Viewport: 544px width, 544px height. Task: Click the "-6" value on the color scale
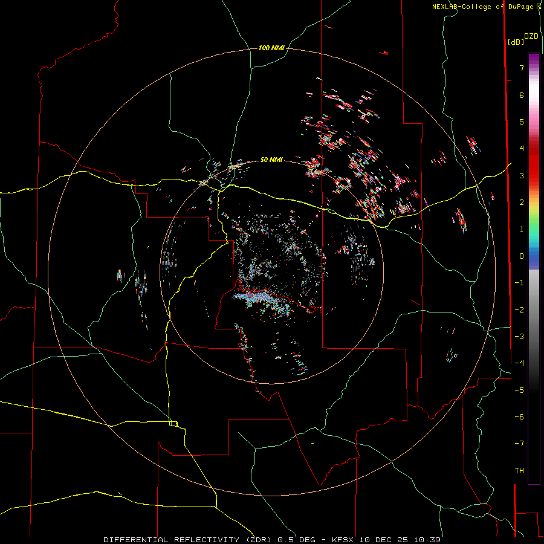(x=519, y=416)
